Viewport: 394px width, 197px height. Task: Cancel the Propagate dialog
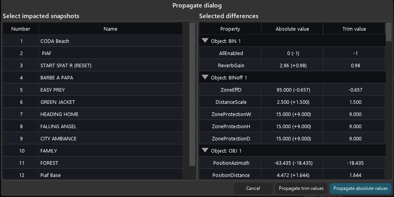(x=253, y=188)
